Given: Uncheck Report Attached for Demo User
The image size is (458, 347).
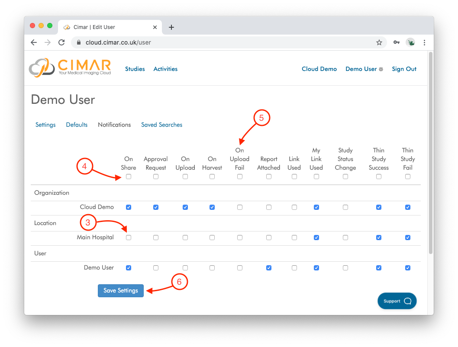Looking at the screenshot, I should point(269,268).
